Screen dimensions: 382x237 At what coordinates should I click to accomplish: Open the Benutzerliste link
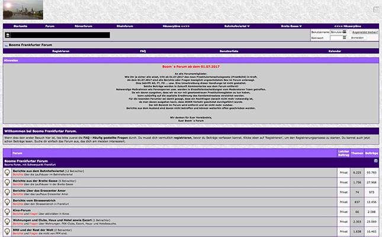[229, 51]
